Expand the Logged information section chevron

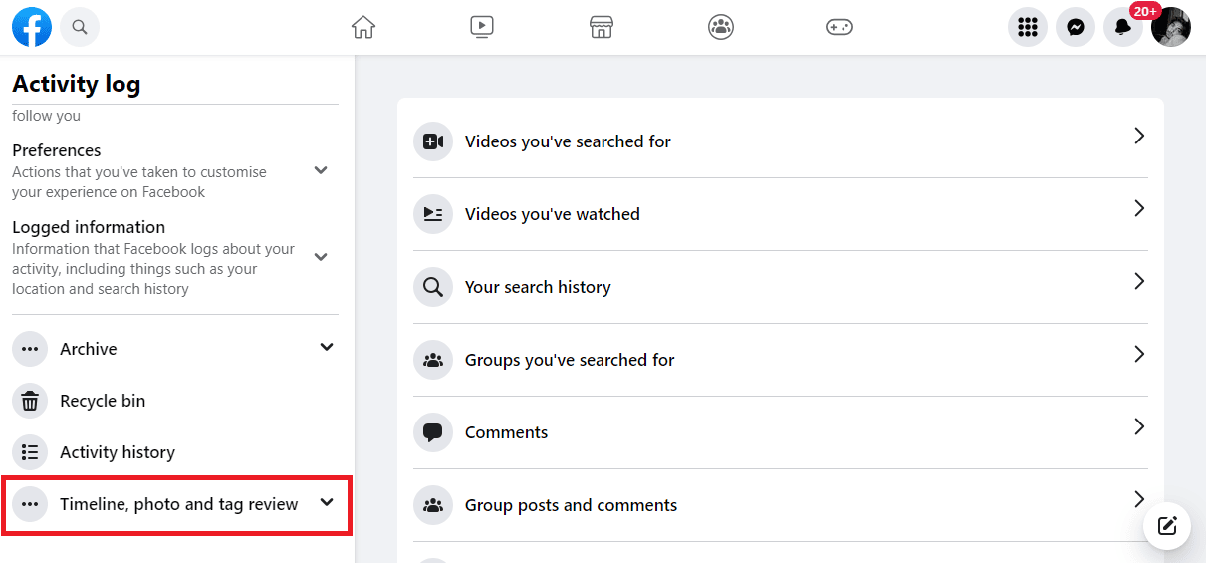(x=321, y=257)
